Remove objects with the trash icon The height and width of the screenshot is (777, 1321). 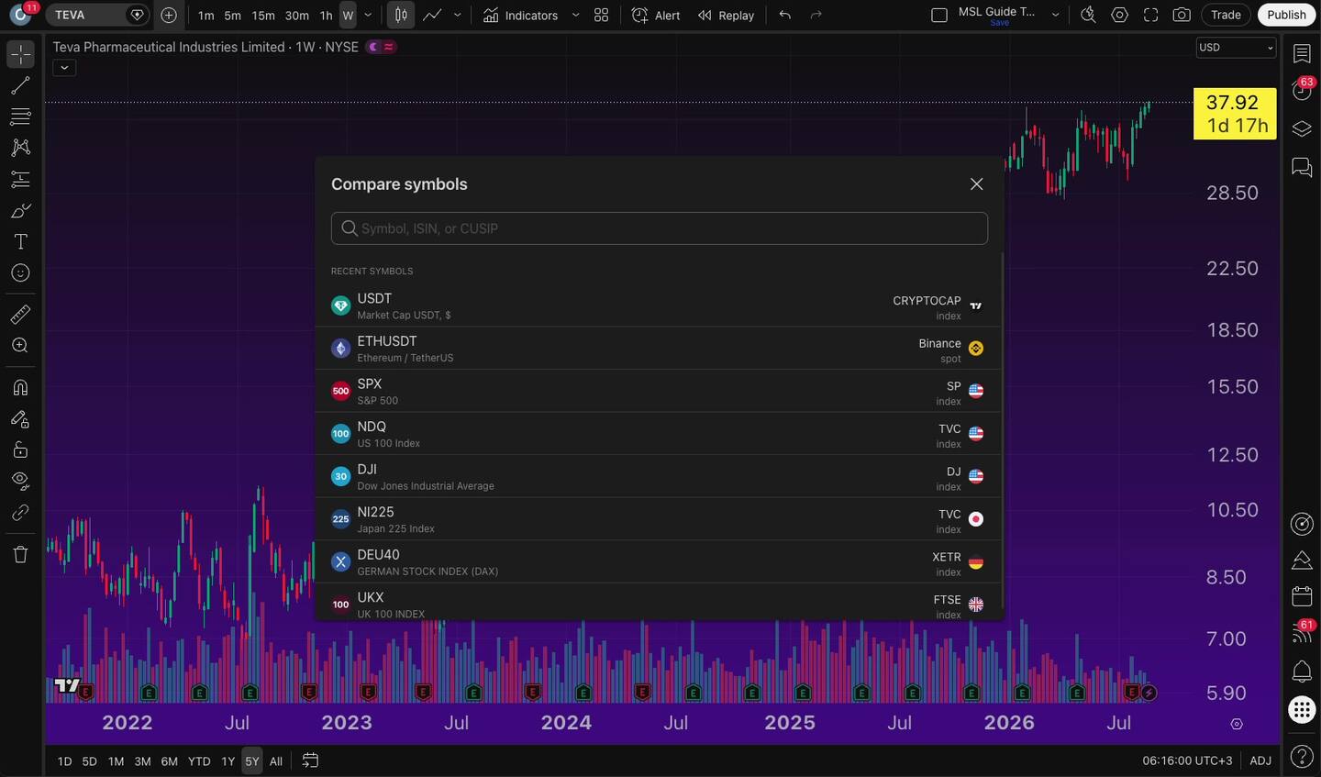click(20, 554)
